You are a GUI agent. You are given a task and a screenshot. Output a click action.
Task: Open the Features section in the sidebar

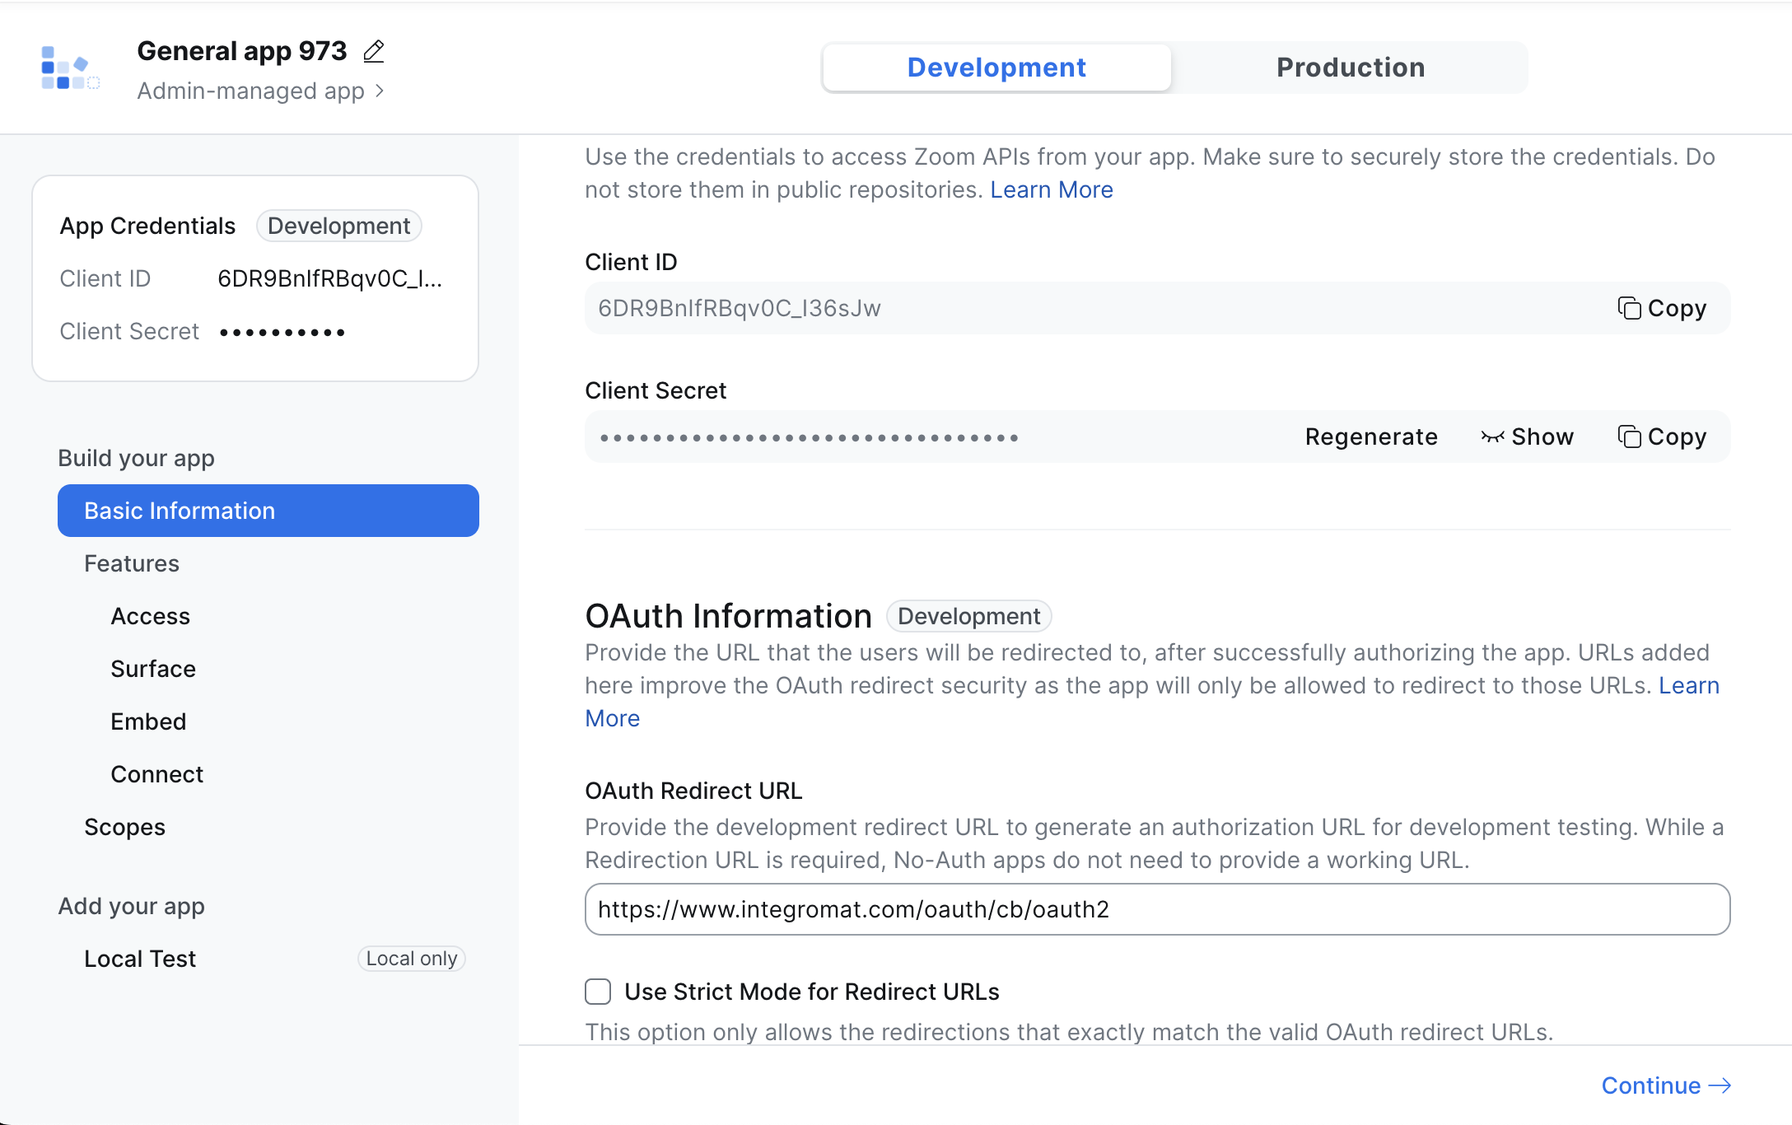(132, 563)
